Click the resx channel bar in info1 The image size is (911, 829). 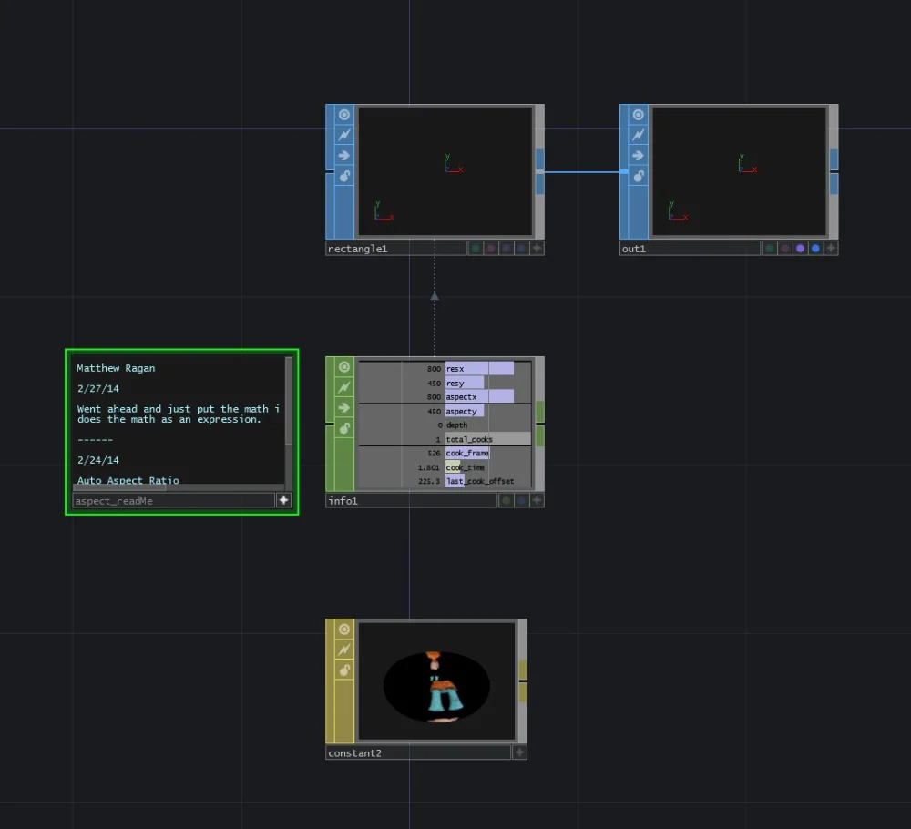tap(479, 369)
